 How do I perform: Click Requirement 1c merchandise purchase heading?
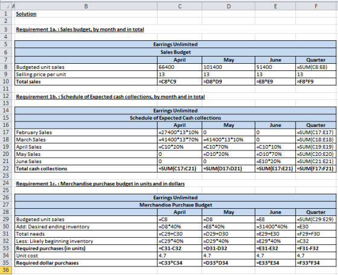100,184
